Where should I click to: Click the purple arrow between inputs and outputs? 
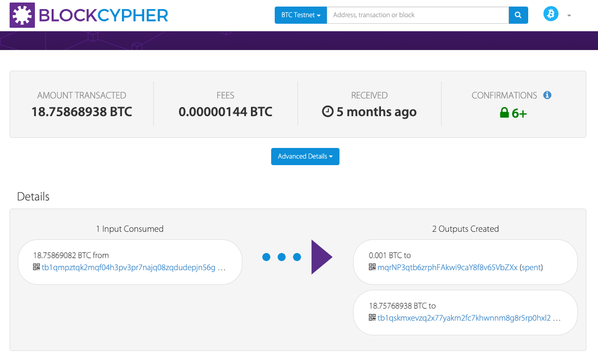pyautogui.click(x=321, y=257)
